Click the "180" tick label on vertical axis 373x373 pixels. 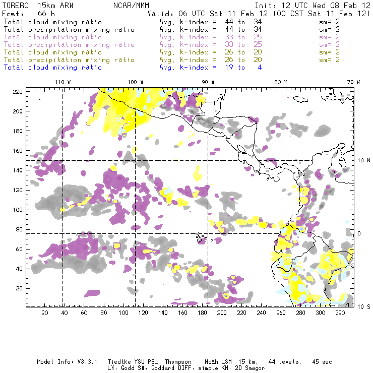17,131
